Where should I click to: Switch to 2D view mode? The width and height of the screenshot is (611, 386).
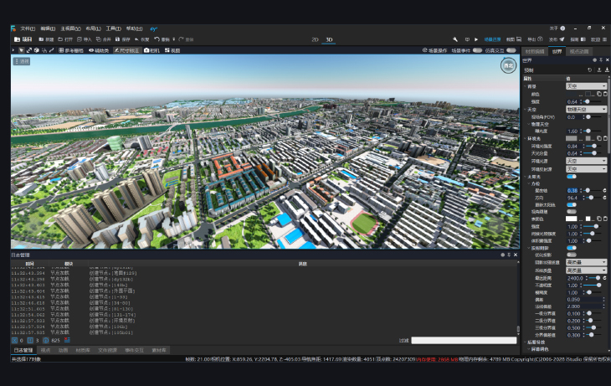315,39
